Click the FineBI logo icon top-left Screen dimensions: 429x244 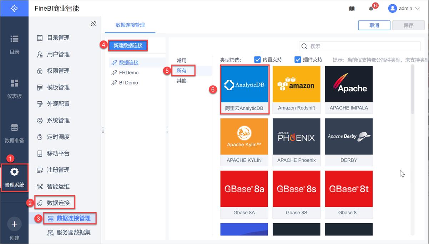[14, 8]
